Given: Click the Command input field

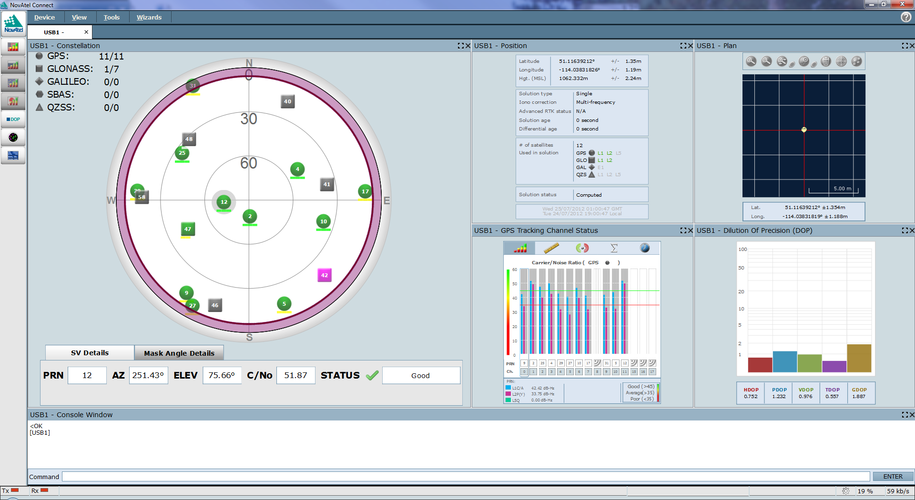Looking at the screenshot, I should click(x=465, y=477).
